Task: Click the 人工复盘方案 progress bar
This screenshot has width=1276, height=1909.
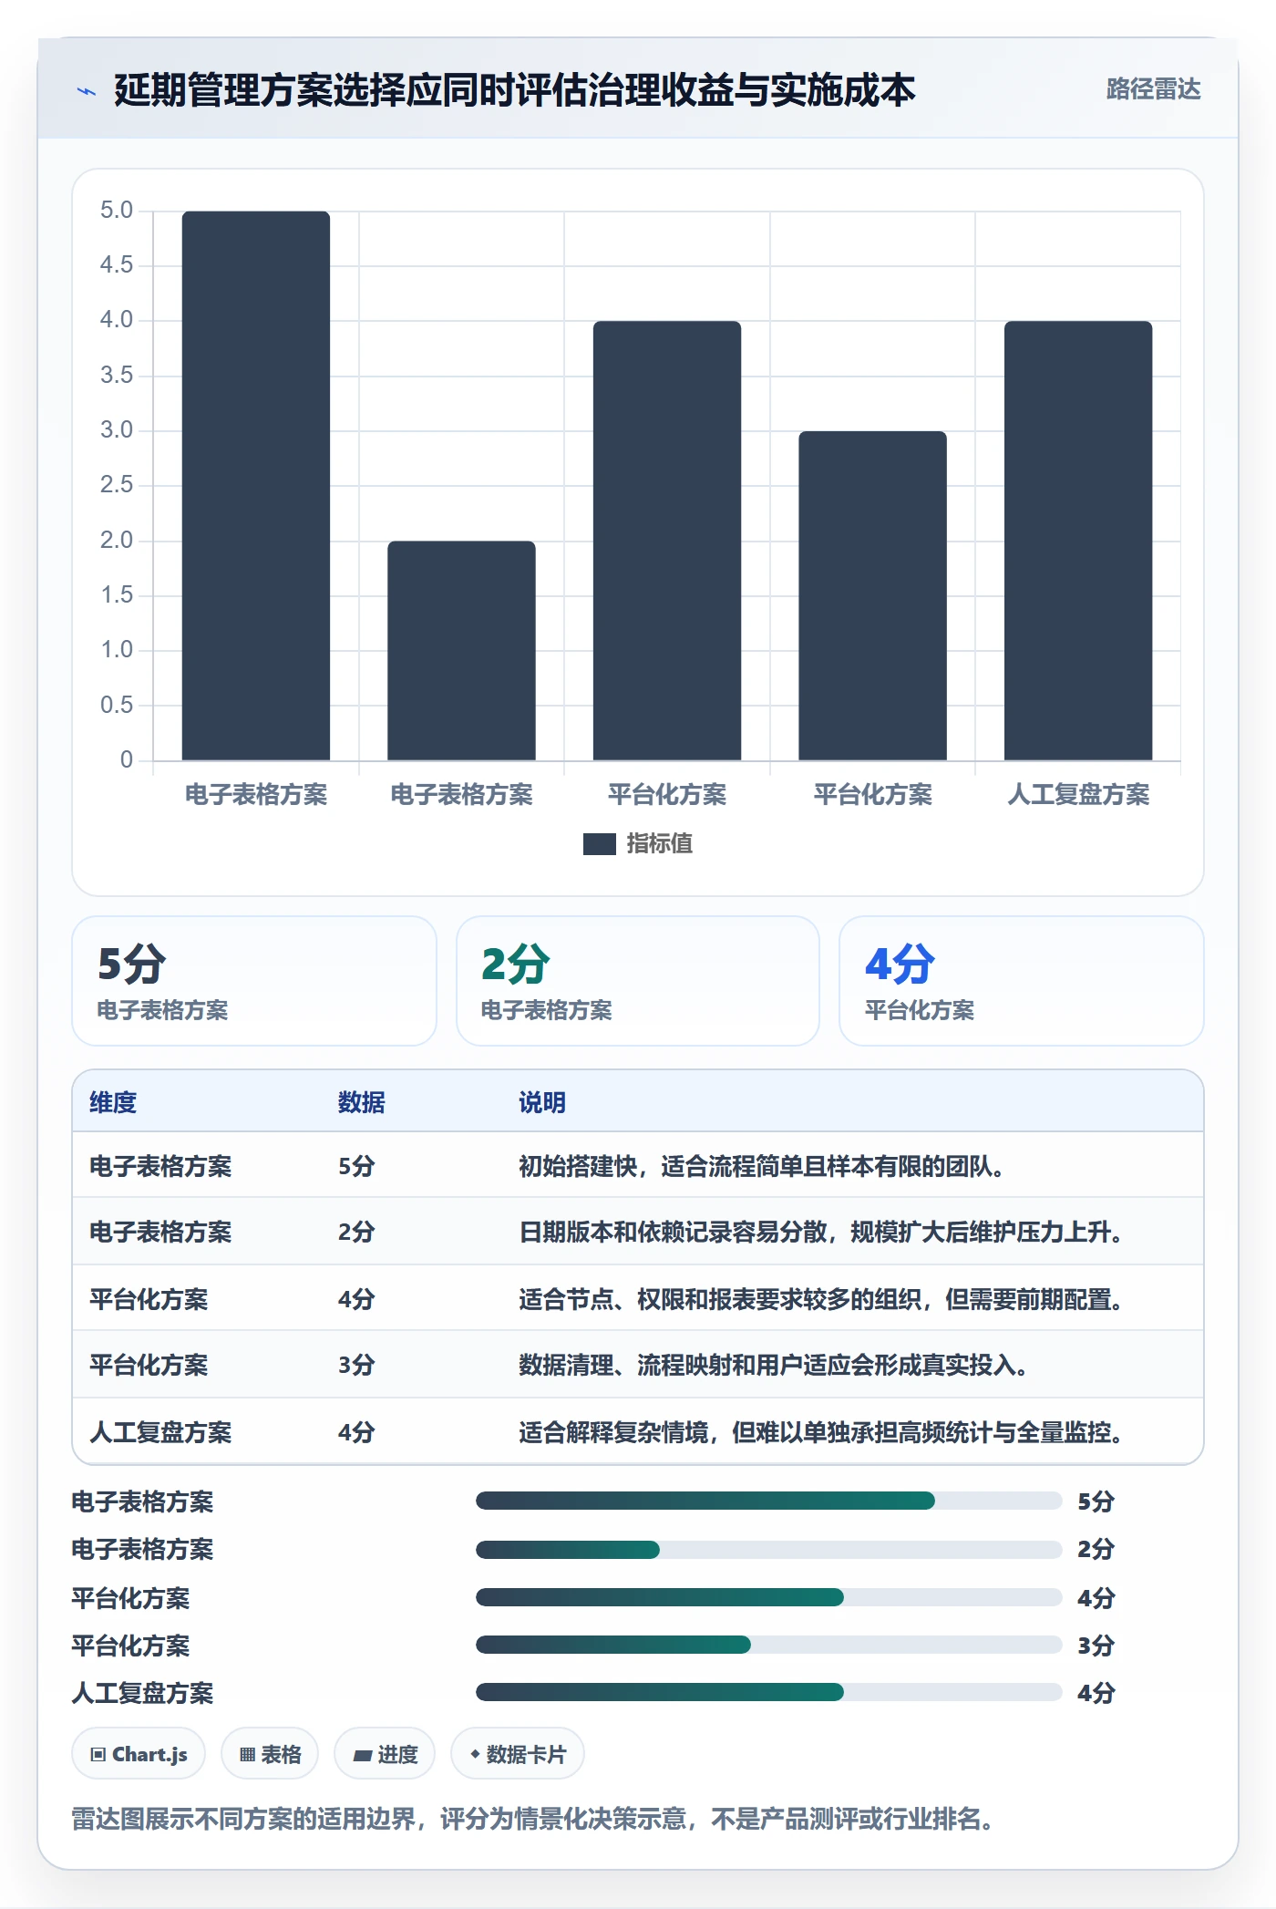Action: [768, 1692]
